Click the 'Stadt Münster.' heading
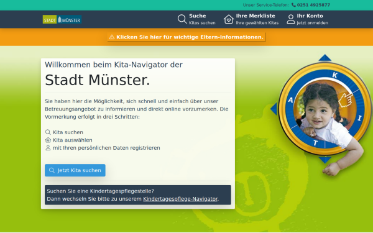373x233 pixels. [98, 80]
